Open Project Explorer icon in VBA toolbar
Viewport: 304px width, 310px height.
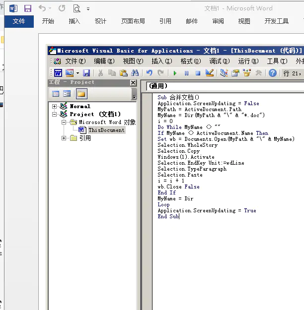224,73
